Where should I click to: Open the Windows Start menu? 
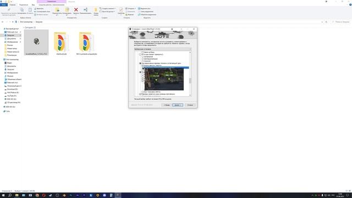point(3,195)
